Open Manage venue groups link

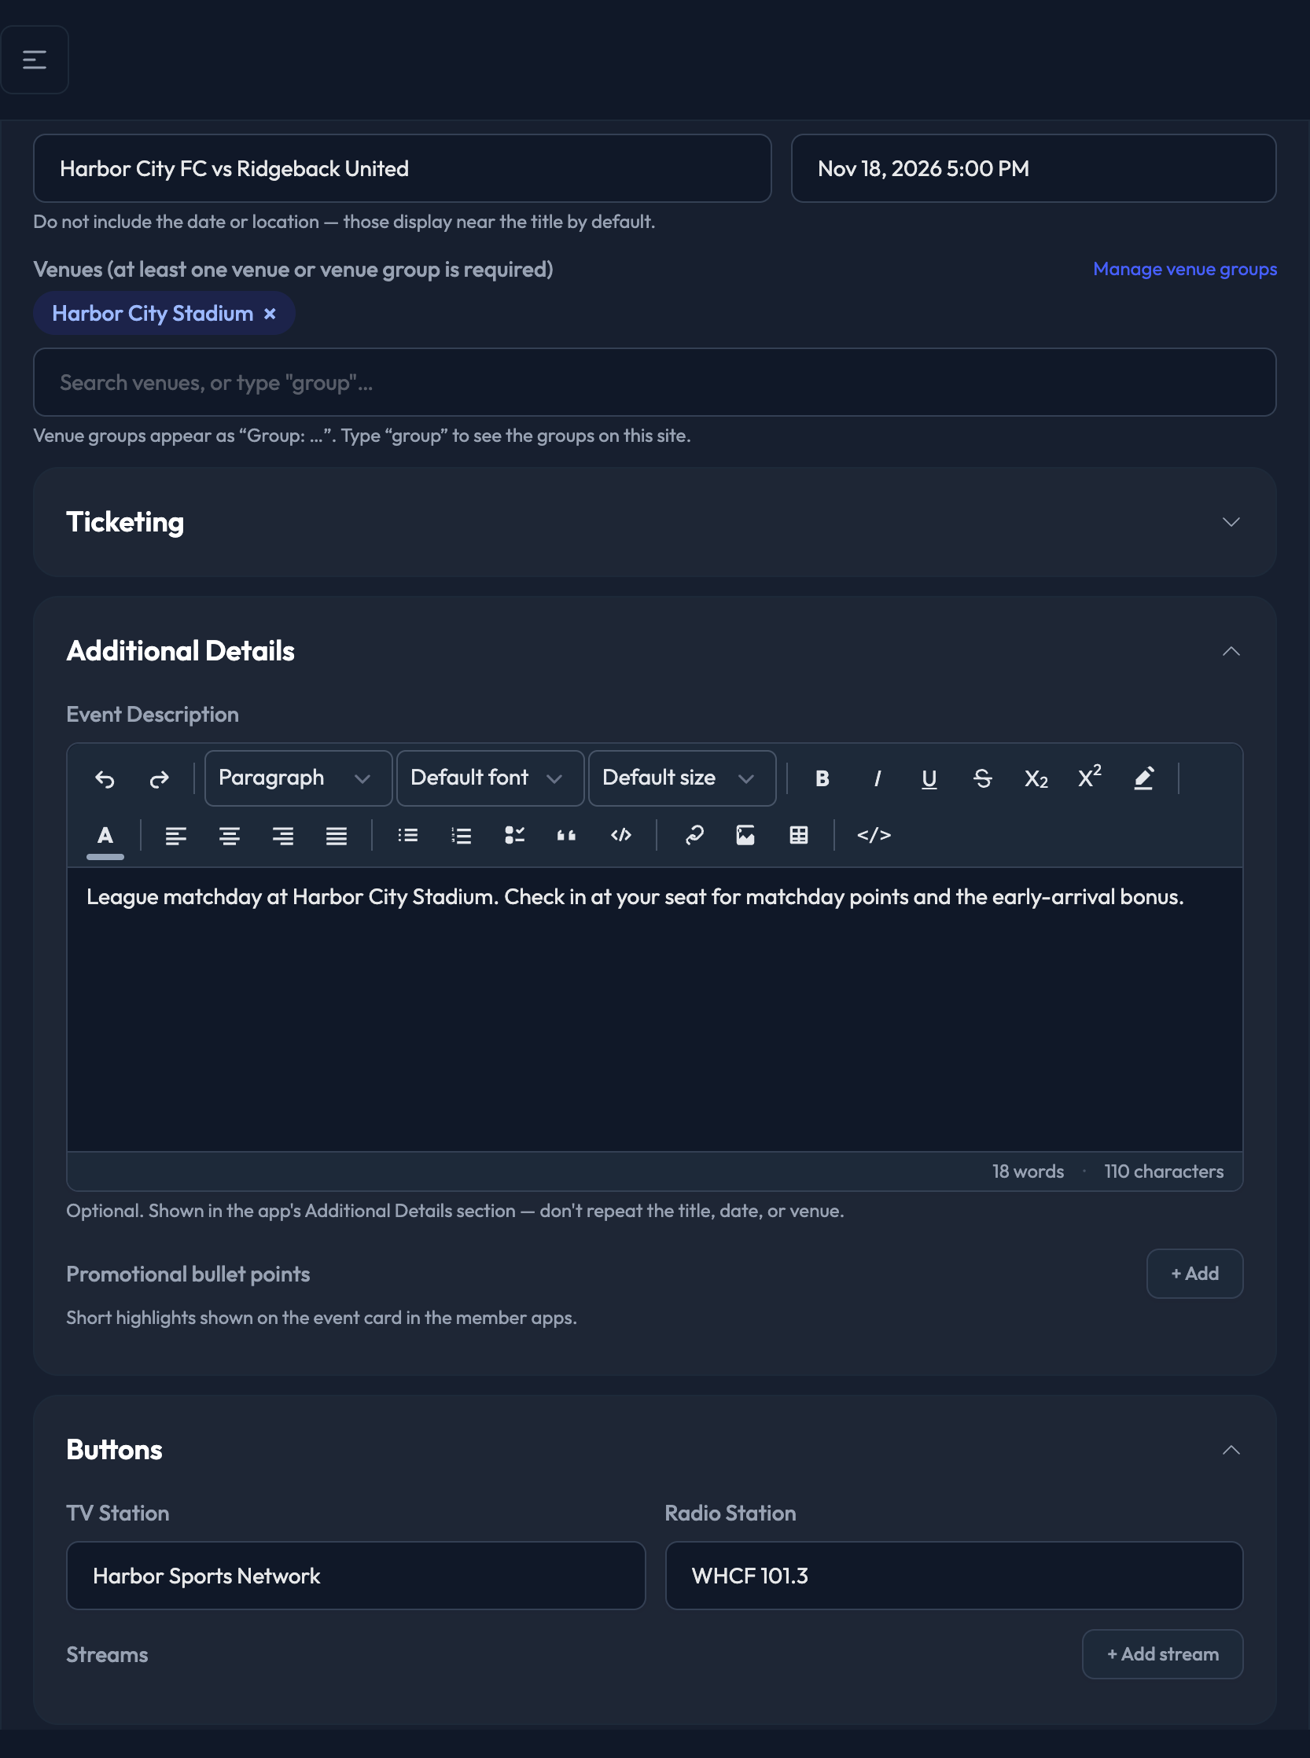[x=1185, y=270]
